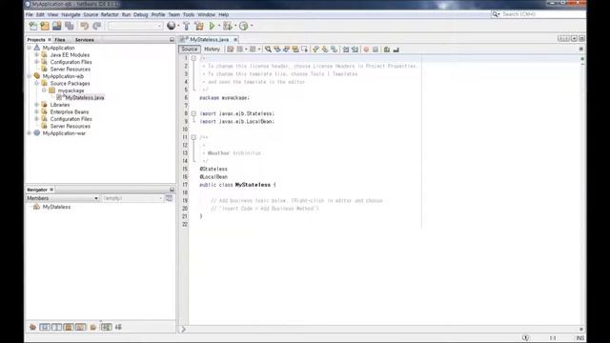Switch to the Services tab
Viewport: 610px width, 343px height.
click(85, 40)
